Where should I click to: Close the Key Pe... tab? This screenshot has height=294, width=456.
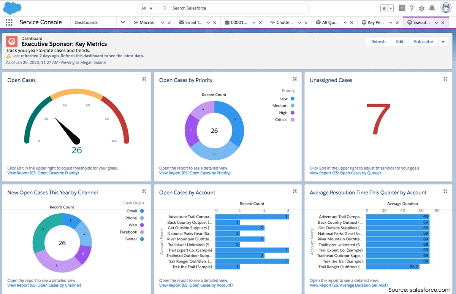[x=397, y=22]
